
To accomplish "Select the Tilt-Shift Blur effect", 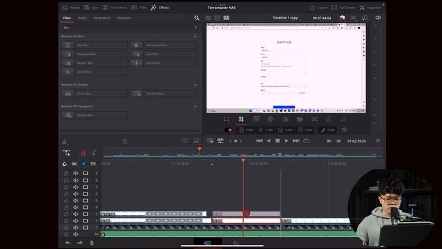I will (164, 93).
